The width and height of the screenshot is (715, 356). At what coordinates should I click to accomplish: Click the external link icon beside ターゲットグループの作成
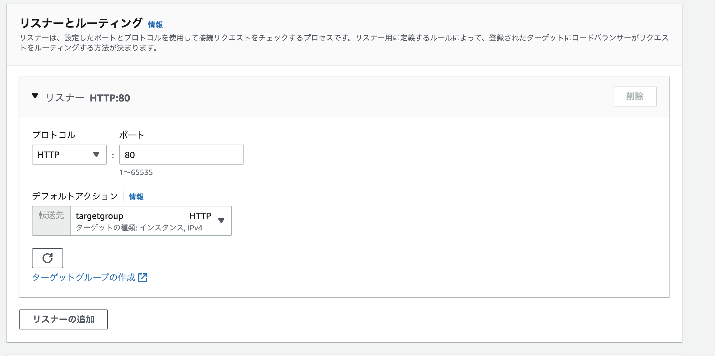click(142, 277)
